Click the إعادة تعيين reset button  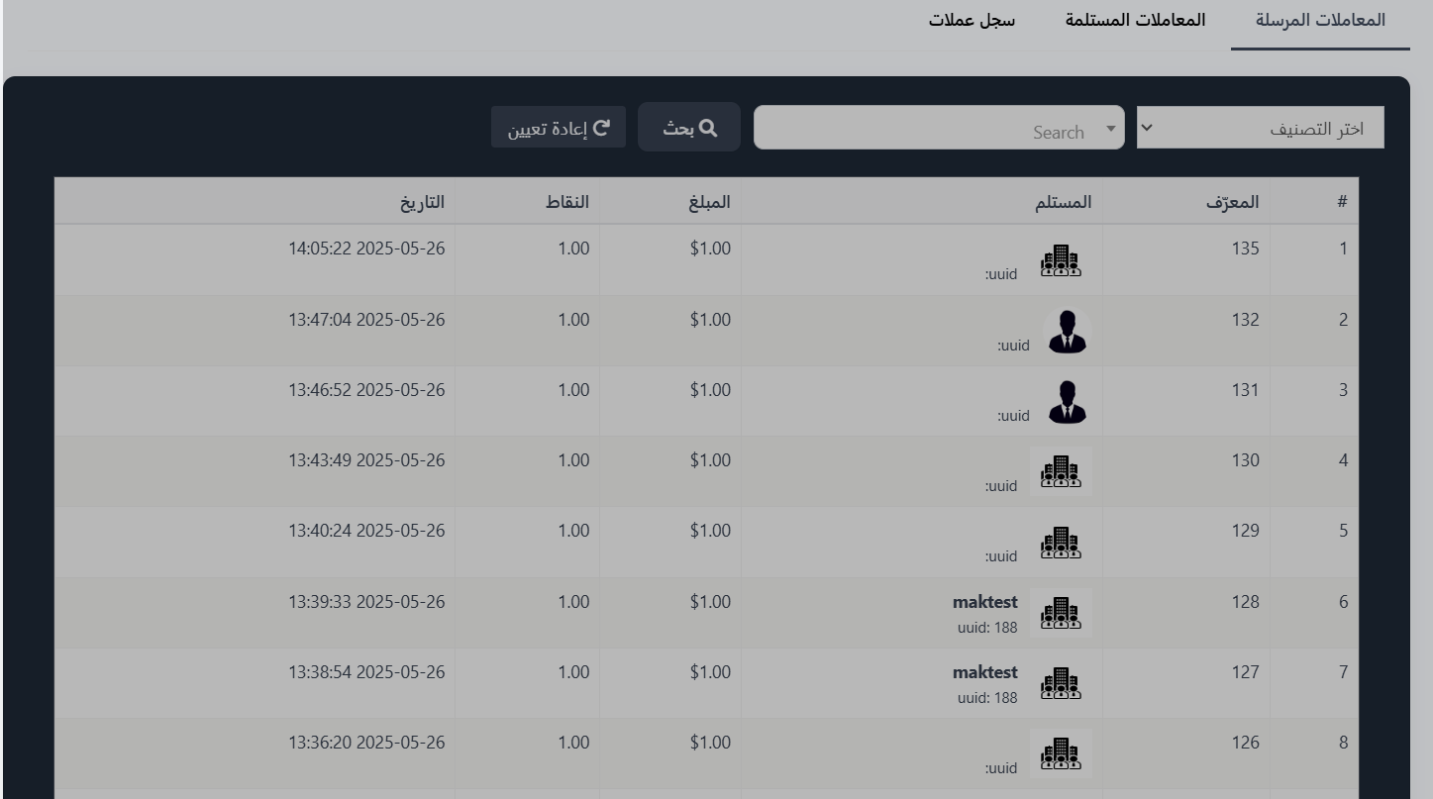point(559,128)
